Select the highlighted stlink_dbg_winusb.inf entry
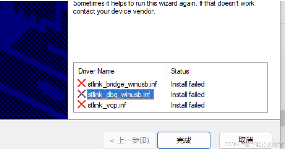The image size is (285, 149). point(120,94)
